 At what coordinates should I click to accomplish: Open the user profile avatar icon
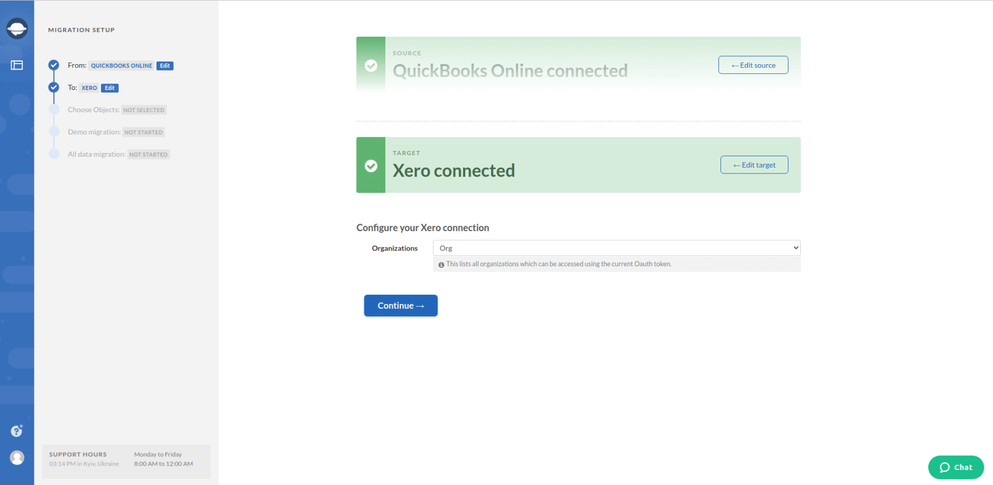click(x=17, y=458)
